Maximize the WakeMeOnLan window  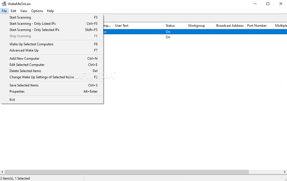pyautogui.click(x=268, y=4)
